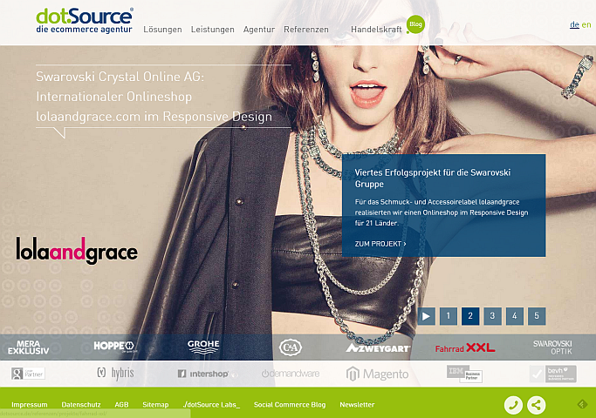Go to slide 2
The image size is (596, 418).
[470, 316]
